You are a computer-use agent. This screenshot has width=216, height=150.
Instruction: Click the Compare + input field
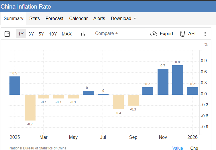[118, 33]
